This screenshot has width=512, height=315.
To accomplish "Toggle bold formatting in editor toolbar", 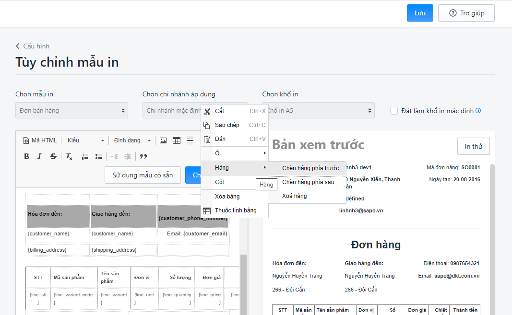I will point(26,156).
